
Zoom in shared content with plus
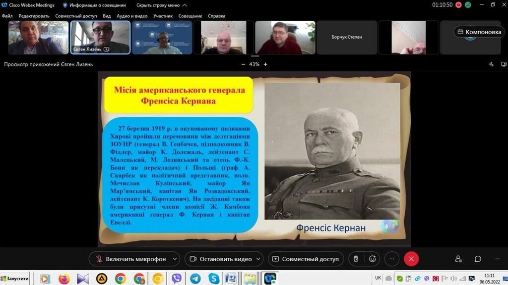coord(265,64)
